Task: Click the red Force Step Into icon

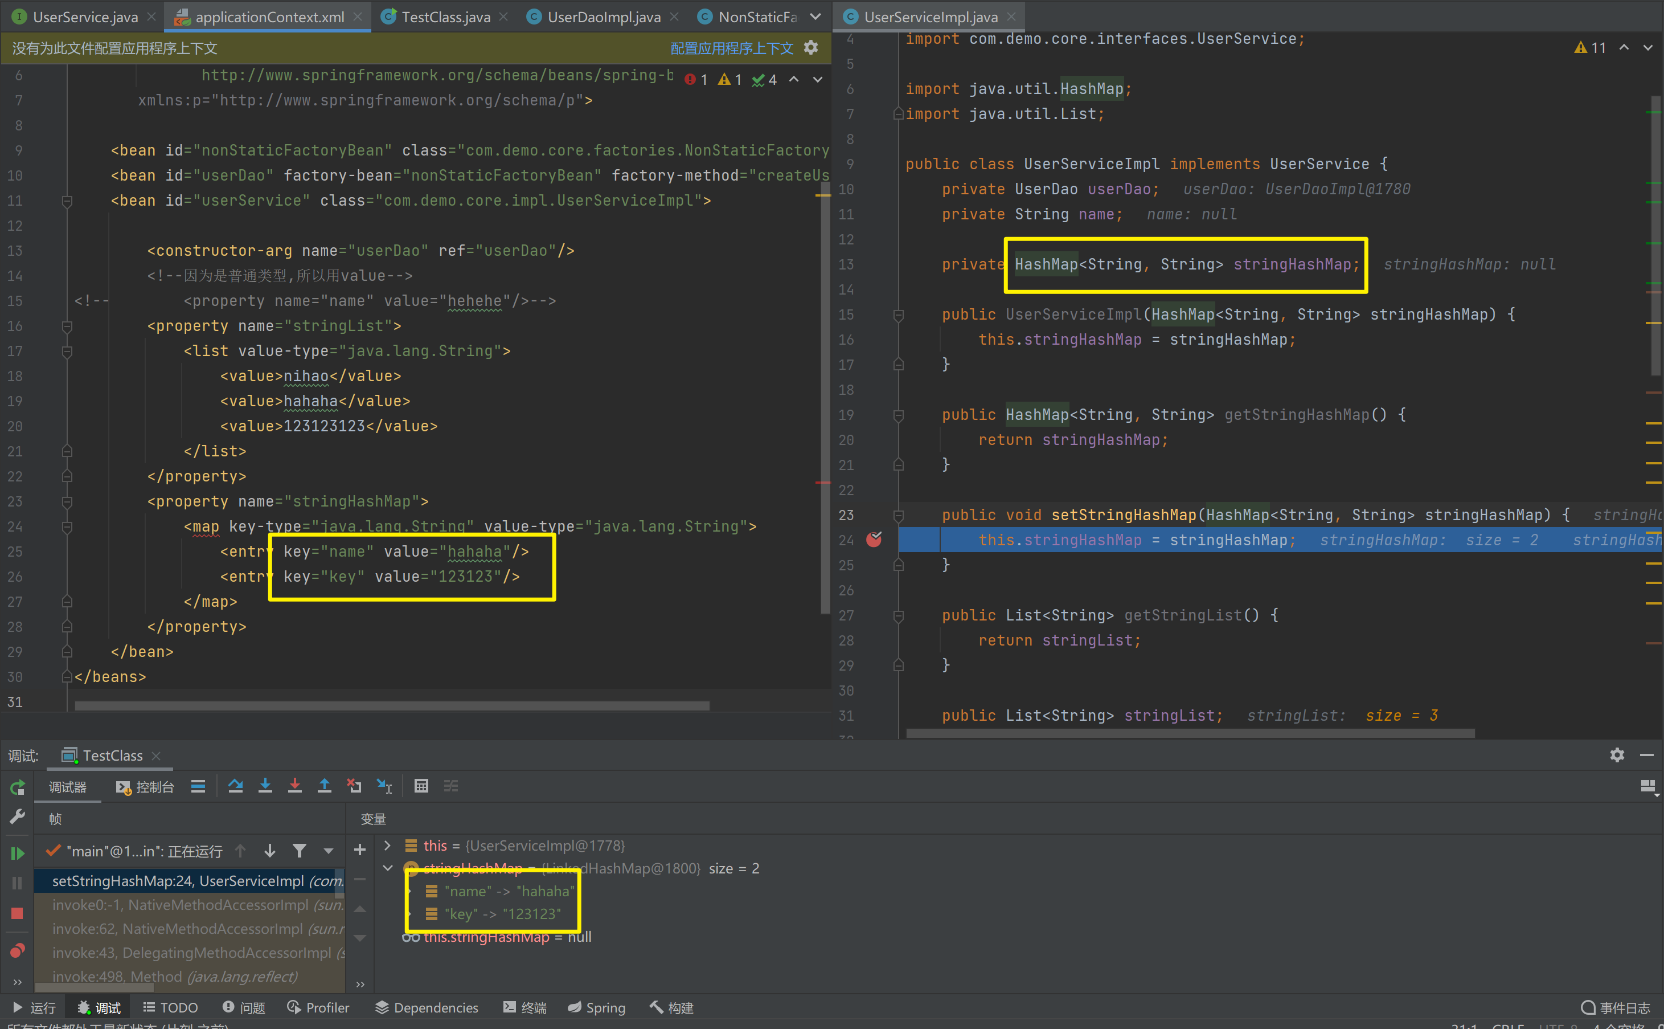Action: (x=294, y=786)
